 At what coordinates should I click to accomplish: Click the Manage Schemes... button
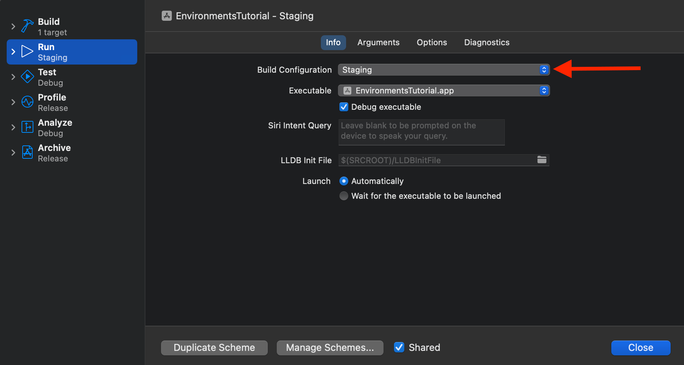pos(330,348)
